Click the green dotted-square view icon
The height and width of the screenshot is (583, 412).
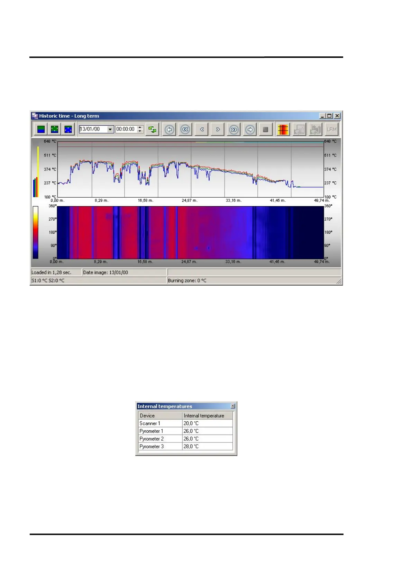click(x=55, y=129)
